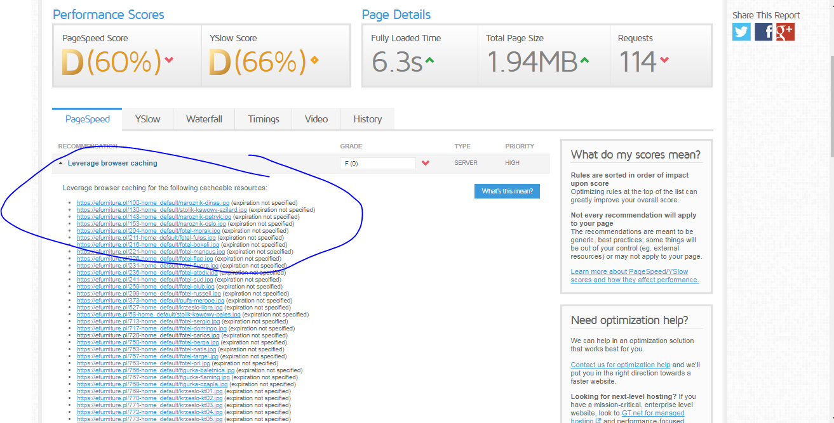Image resolution: width=834 pixels, height=423 pixels.
Task: Share the report on Facebook
Action: (763, 32)
